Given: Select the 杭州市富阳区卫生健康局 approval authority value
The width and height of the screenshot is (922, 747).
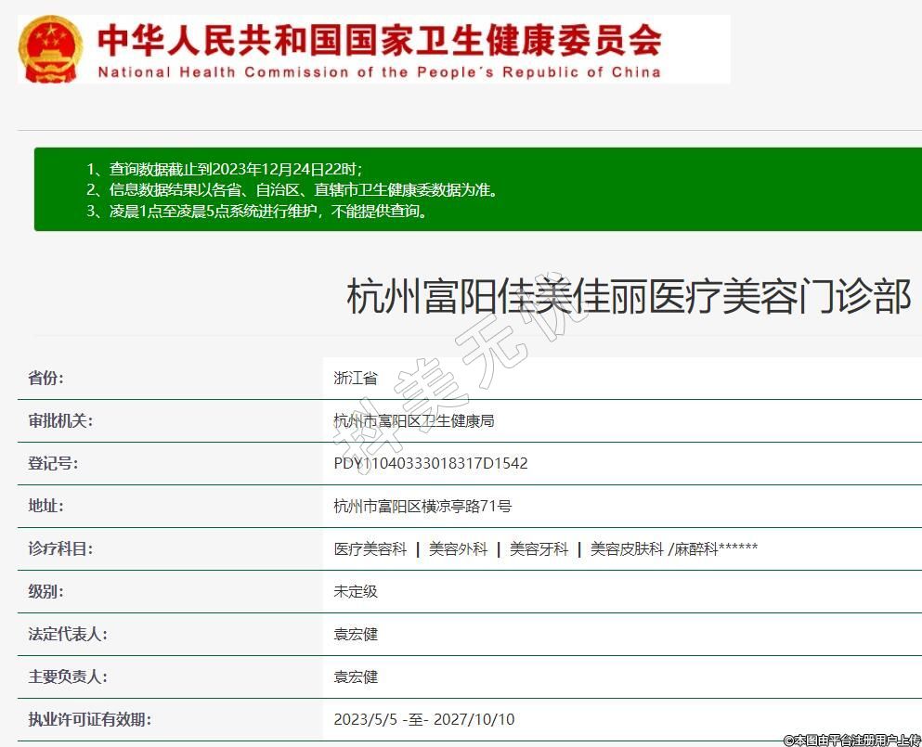Looking at the screenshot, I should click(413, 421).
